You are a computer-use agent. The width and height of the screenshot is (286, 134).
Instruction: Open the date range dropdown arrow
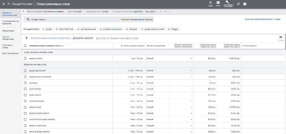161,11
